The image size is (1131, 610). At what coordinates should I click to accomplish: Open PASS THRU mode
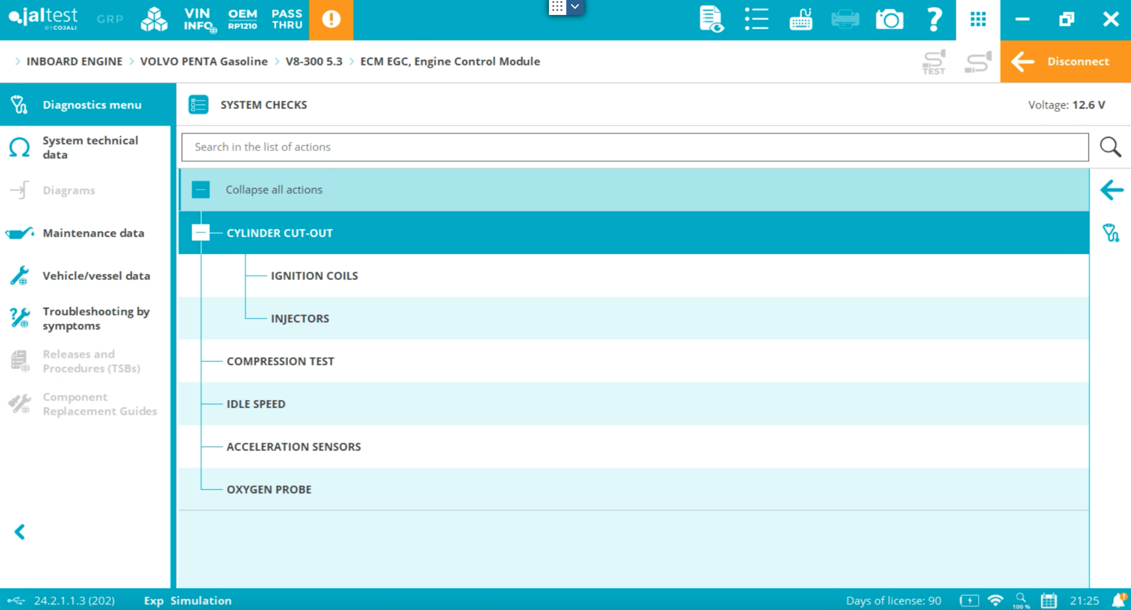point(287,20)
